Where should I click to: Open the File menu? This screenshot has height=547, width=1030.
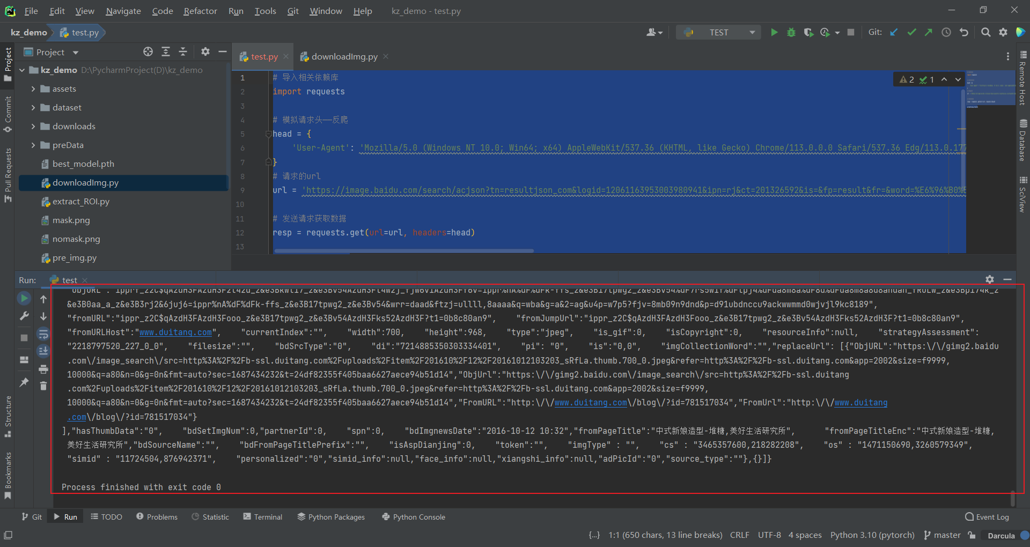(31, 11)
